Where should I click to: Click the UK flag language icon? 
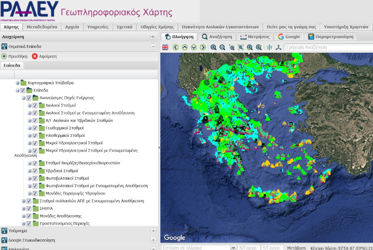pyautogui.click(x=166, y=47)
